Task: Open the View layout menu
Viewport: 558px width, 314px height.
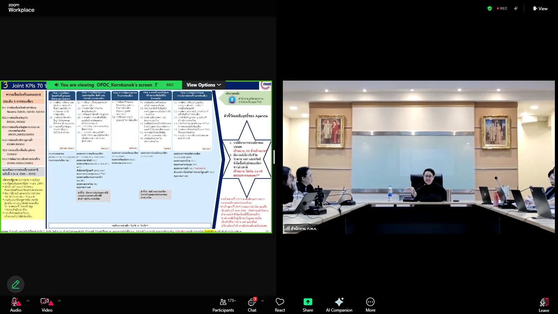Action: pos(540,8)
